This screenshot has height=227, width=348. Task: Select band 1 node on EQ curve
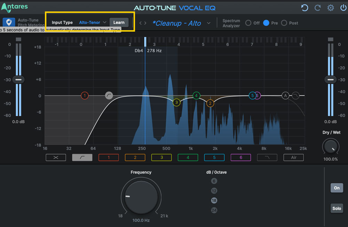[85, 96]
